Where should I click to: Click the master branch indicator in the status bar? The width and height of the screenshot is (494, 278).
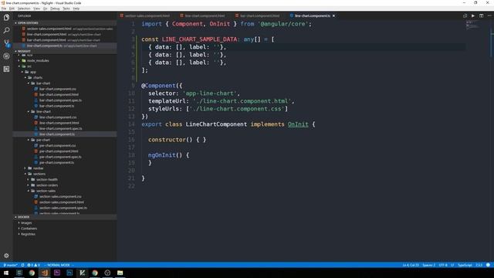[10, 265]
